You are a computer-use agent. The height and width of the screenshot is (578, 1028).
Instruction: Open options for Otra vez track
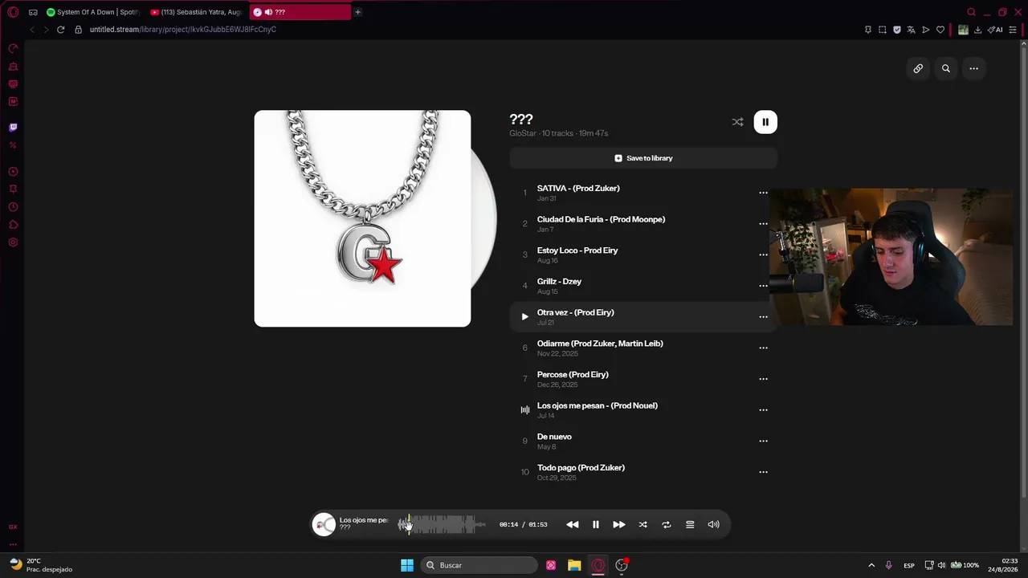tap(763, 317)
